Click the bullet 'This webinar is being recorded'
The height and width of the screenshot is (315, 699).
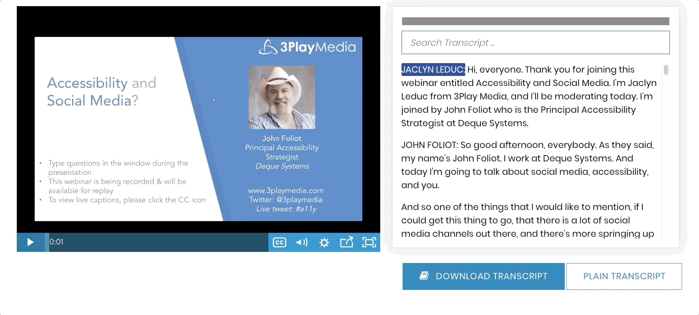117,186
